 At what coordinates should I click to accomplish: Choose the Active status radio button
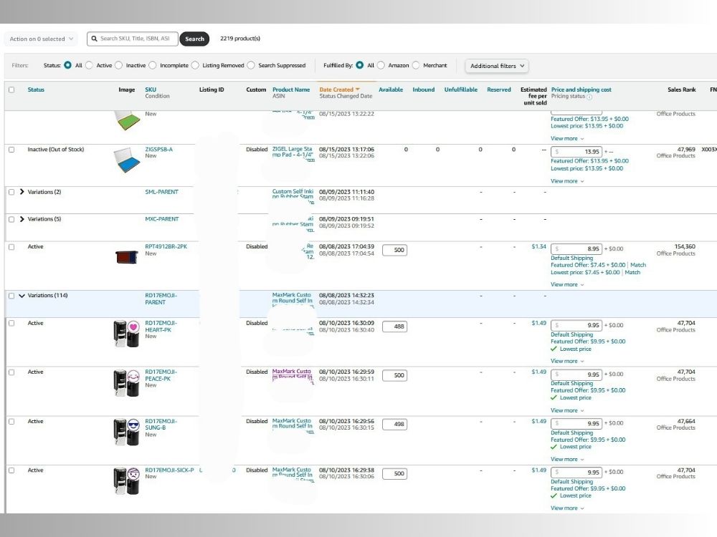[x=89, y=65]
